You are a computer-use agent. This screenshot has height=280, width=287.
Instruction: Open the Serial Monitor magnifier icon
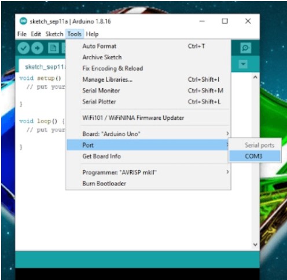pos(246,48)
